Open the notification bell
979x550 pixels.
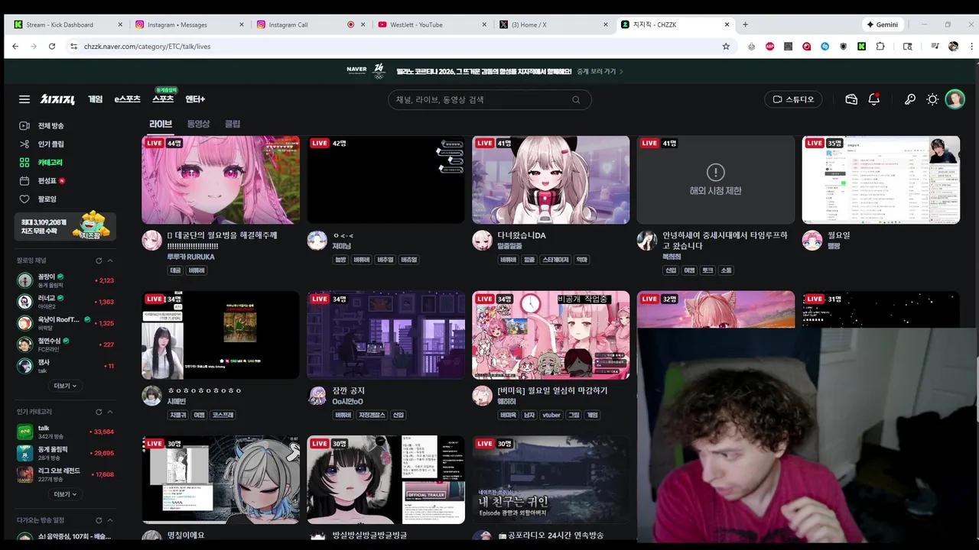coord(874,99)
